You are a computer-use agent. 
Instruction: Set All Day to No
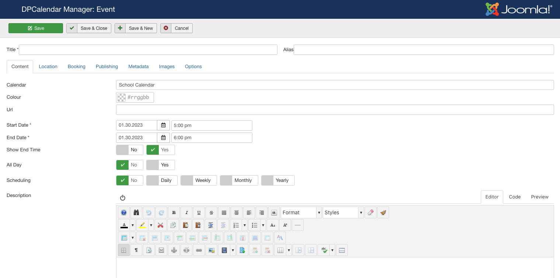click(130, 165)
